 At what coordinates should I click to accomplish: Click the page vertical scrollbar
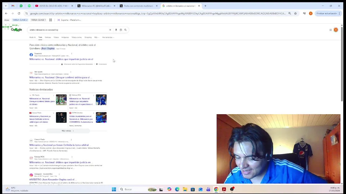point(342,64)
